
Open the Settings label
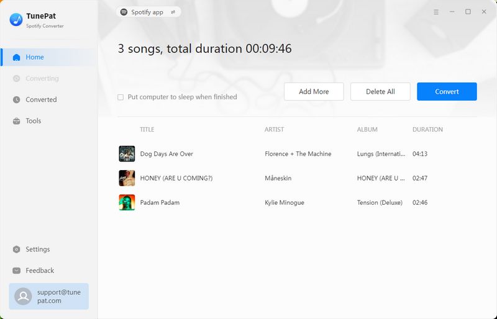38,249
